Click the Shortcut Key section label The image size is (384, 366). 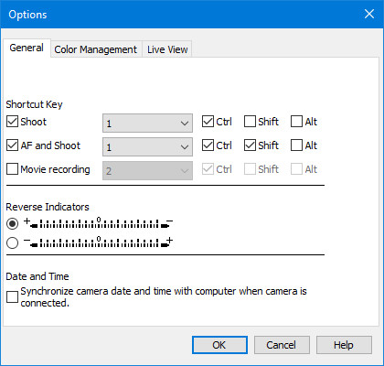34,104
